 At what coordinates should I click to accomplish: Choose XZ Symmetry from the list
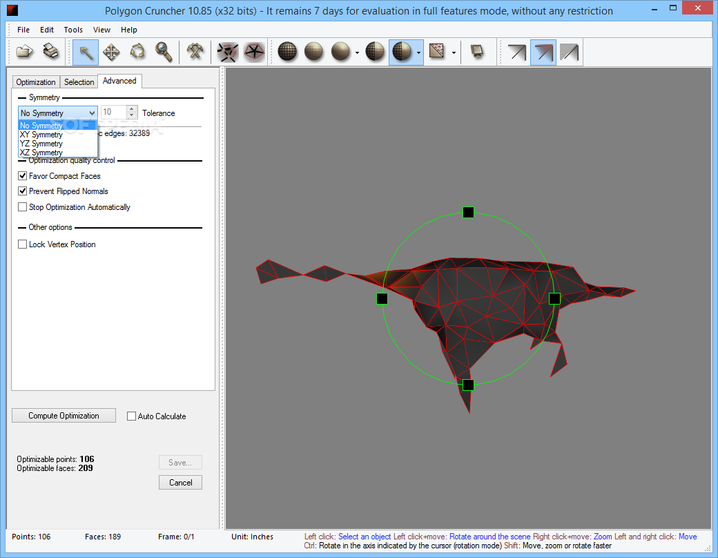pyautogui.click(x=57, y=153)
